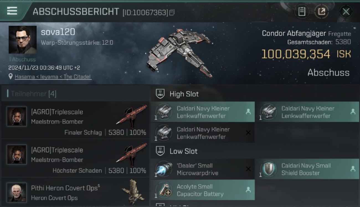
Task: Open Triplescale Finaler Schlag portrait
Action: [17, 116]
